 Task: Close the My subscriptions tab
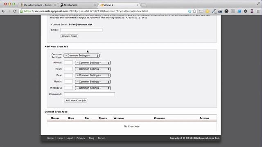55,5
